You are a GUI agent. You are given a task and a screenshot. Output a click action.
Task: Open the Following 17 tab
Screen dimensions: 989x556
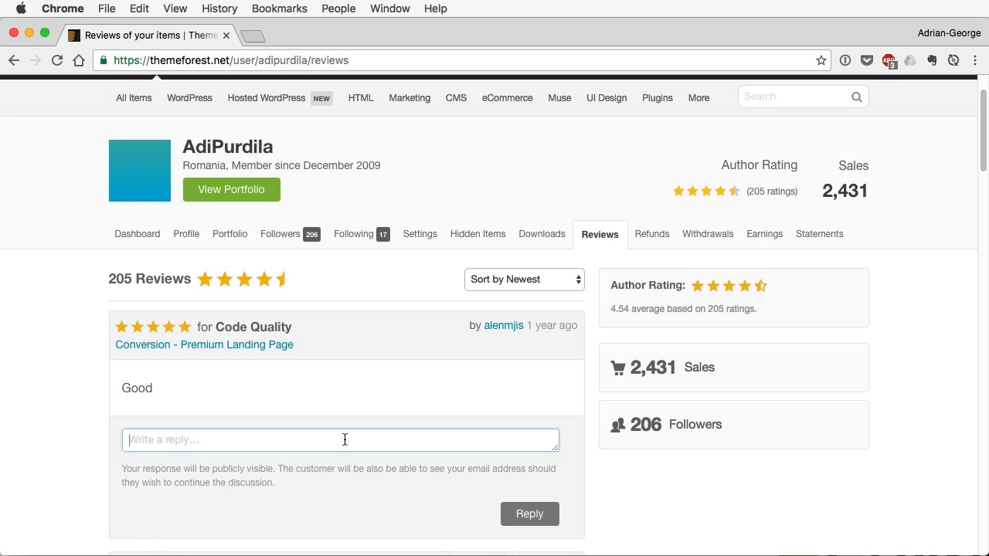pos(362,234)
